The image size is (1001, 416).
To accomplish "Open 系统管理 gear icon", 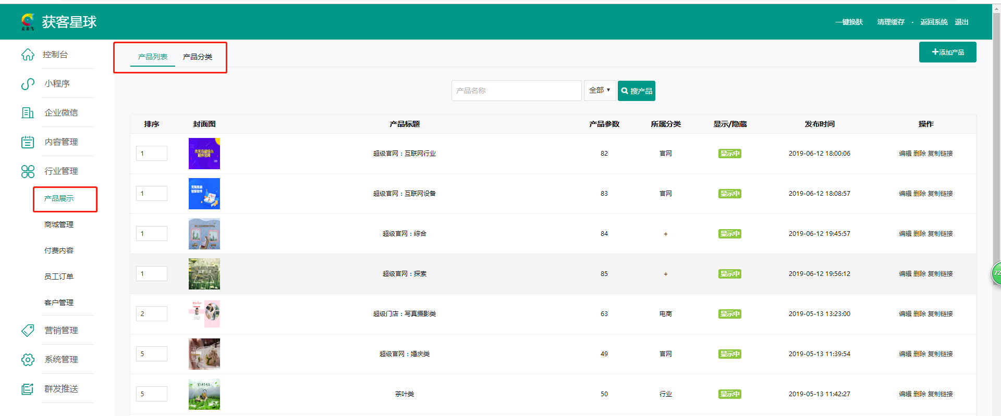I will coord(28,360).
